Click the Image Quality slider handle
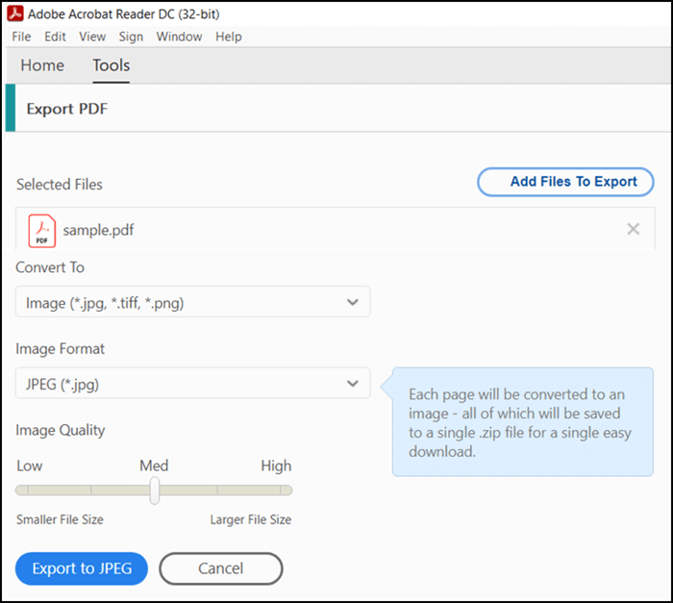Screen dimensions: 673x603 coord(154,490)
